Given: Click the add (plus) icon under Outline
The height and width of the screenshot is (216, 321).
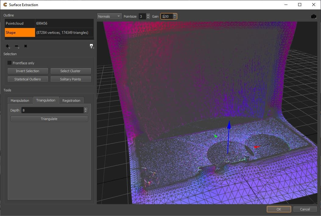Looking at the screenshot, I should [x=8, y=46].
